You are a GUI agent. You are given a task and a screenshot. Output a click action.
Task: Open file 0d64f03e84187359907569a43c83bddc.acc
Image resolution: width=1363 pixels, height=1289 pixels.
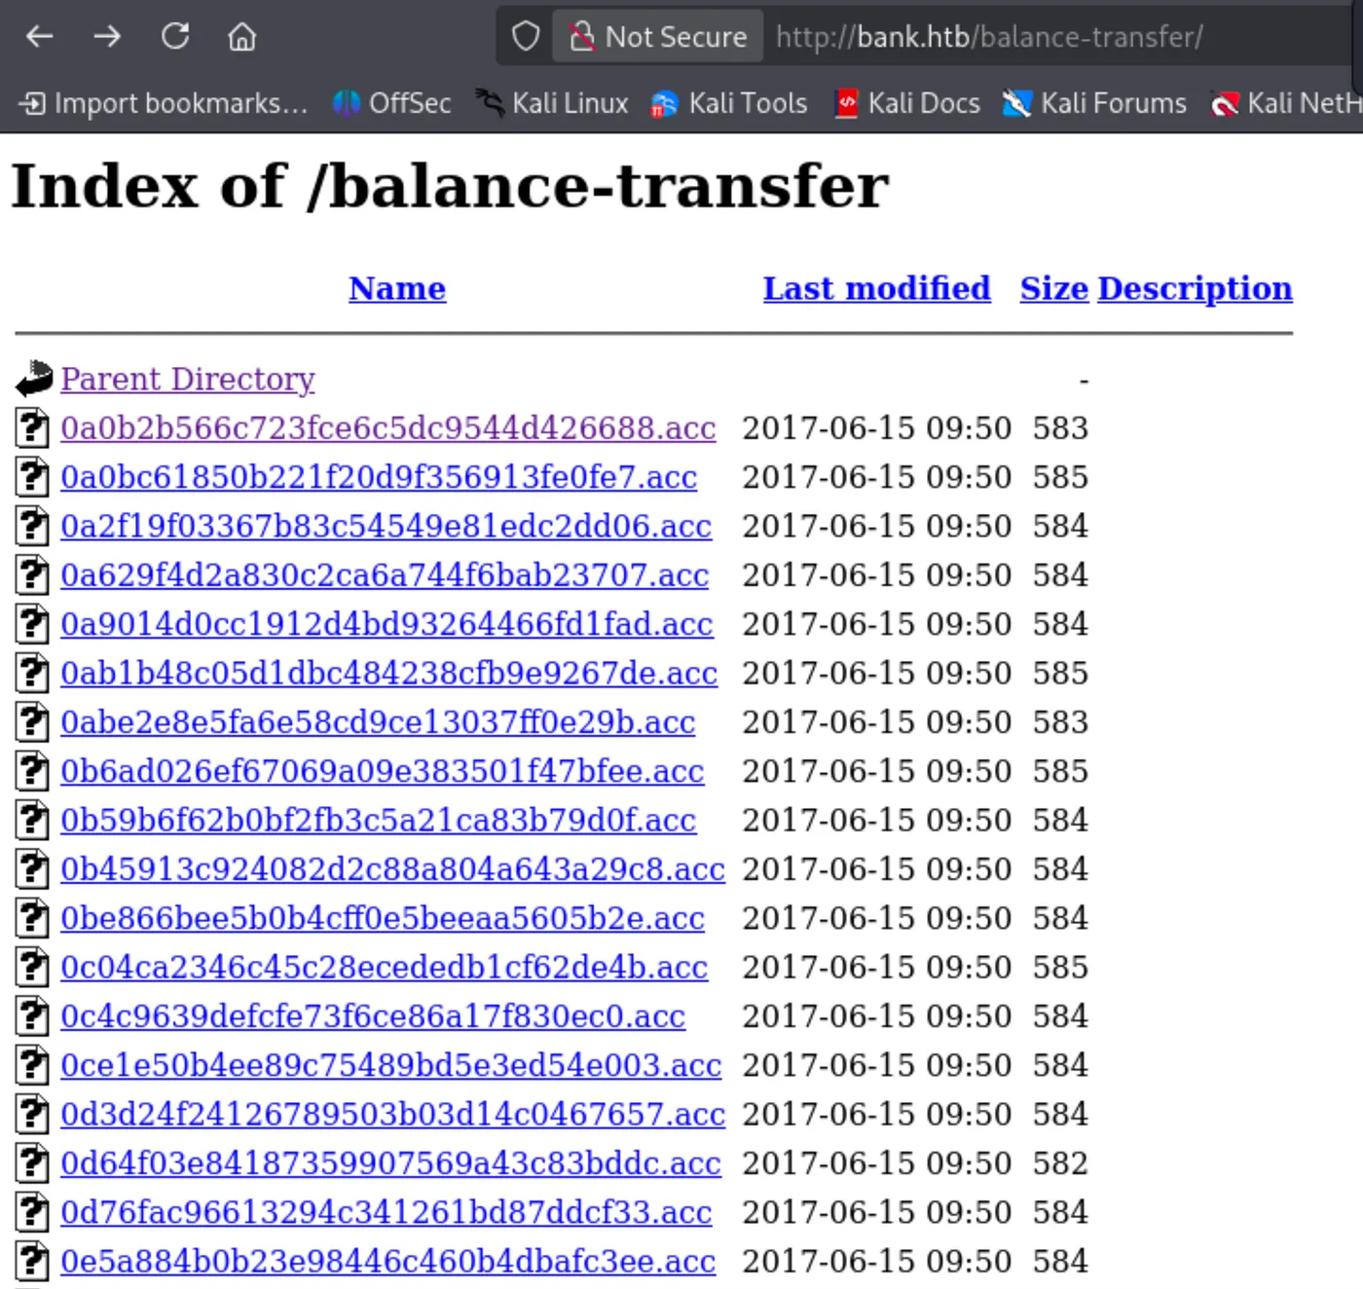pyautogui.click(x=390, y=1163)
